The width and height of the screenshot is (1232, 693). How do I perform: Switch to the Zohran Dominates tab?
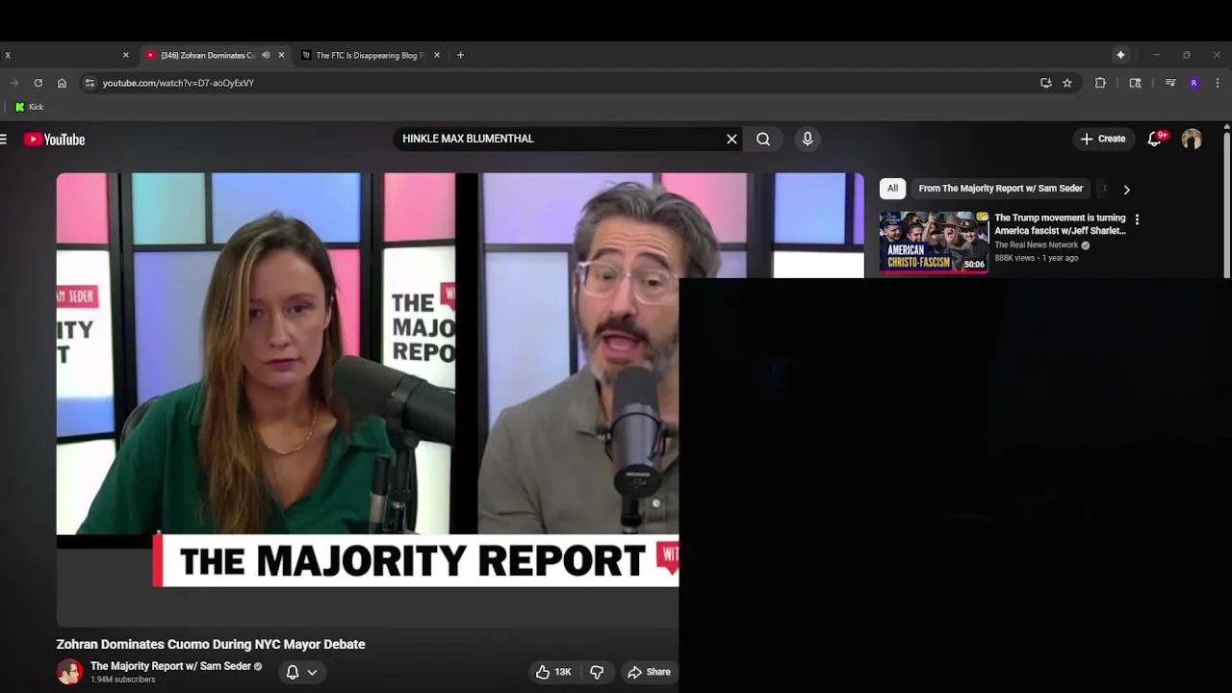(207, 55)
